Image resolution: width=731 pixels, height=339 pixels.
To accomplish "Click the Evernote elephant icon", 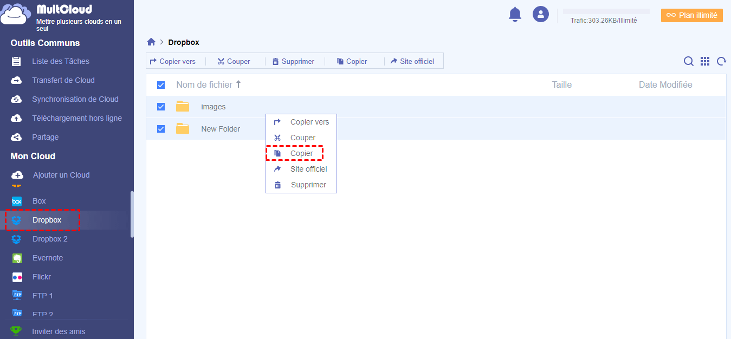I will click(x=17, y=258).
